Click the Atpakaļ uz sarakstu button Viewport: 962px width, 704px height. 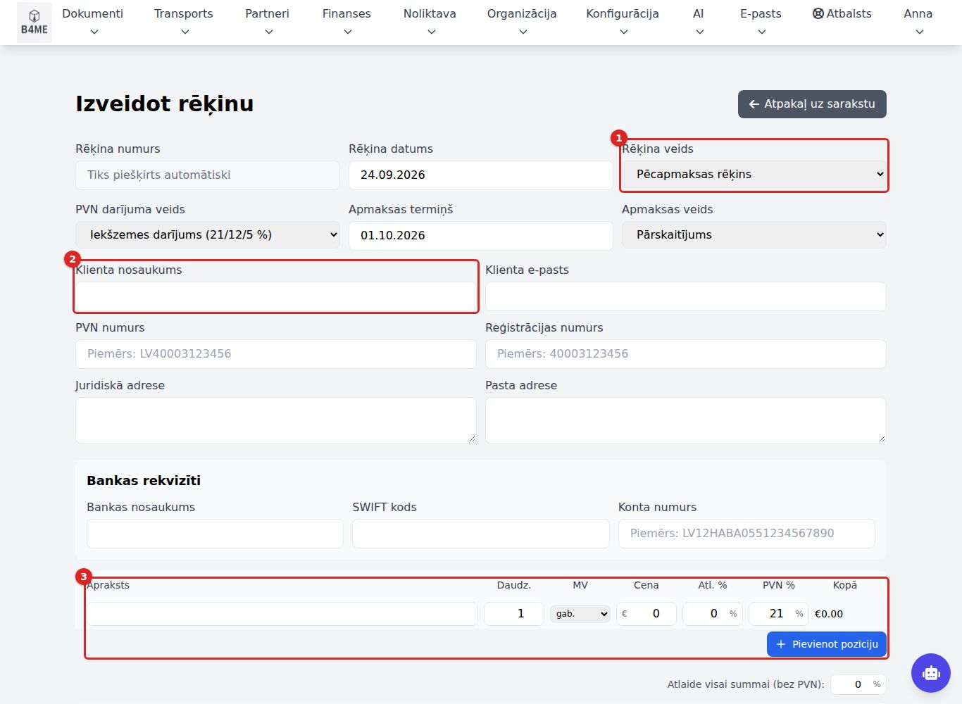(x=812, y=104)
